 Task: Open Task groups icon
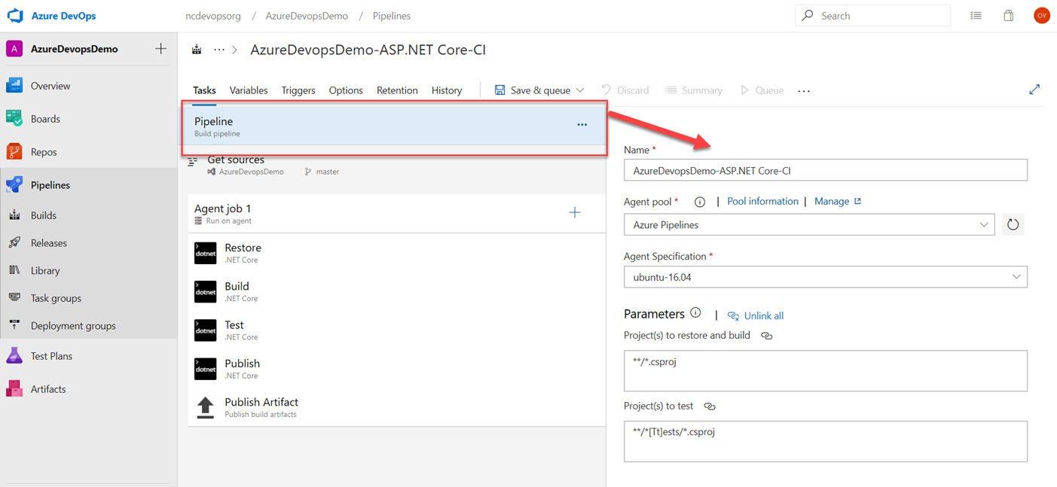coord(14,298)
